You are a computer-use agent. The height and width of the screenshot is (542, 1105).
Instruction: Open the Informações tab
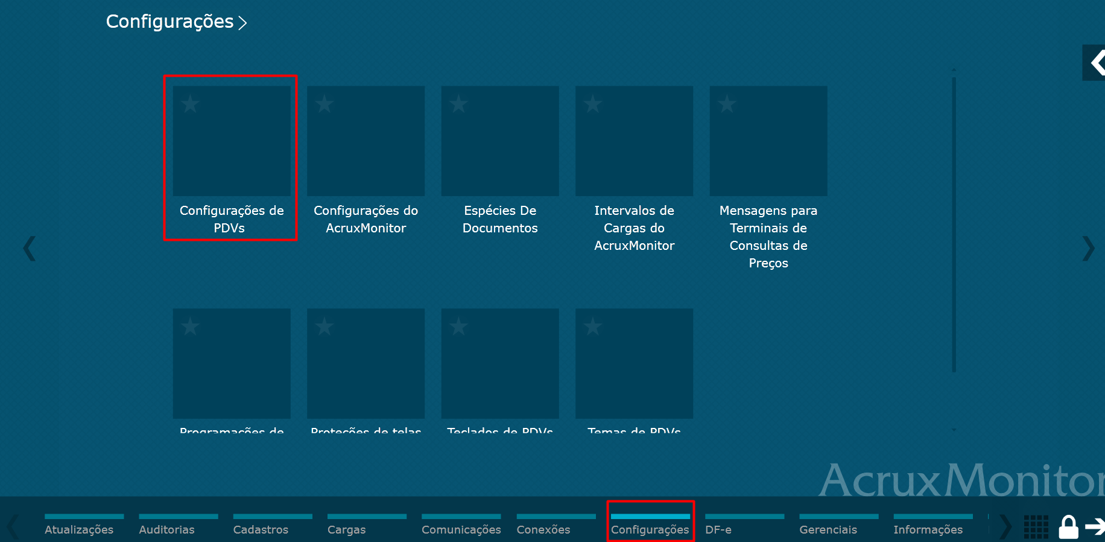coord(933,524)
